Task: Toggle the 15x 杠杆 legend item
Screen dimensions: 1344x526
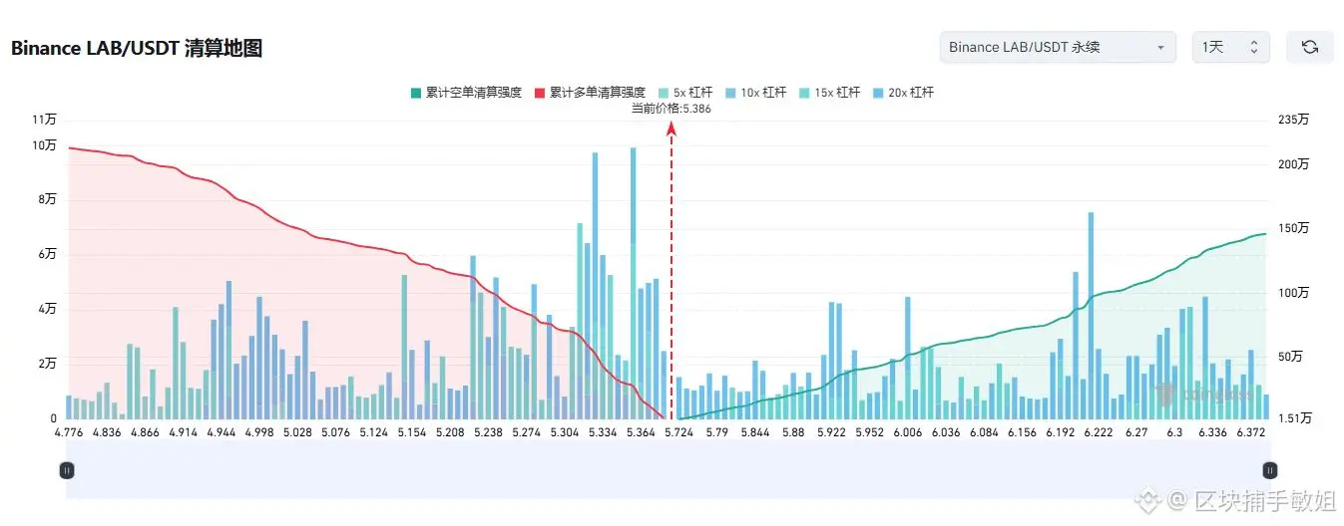Action: tap(830, 93)
